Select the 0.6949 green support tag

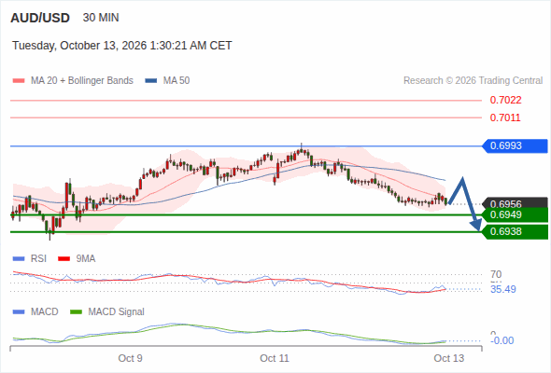[x=515, y=214]
